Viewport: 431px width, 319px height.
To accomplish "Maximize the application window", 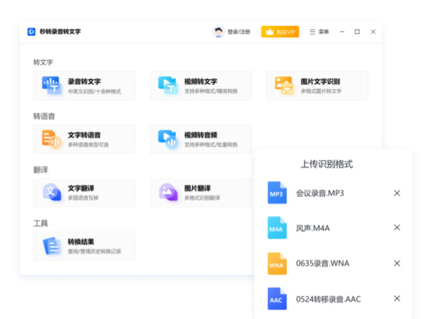I will point(357,32).
